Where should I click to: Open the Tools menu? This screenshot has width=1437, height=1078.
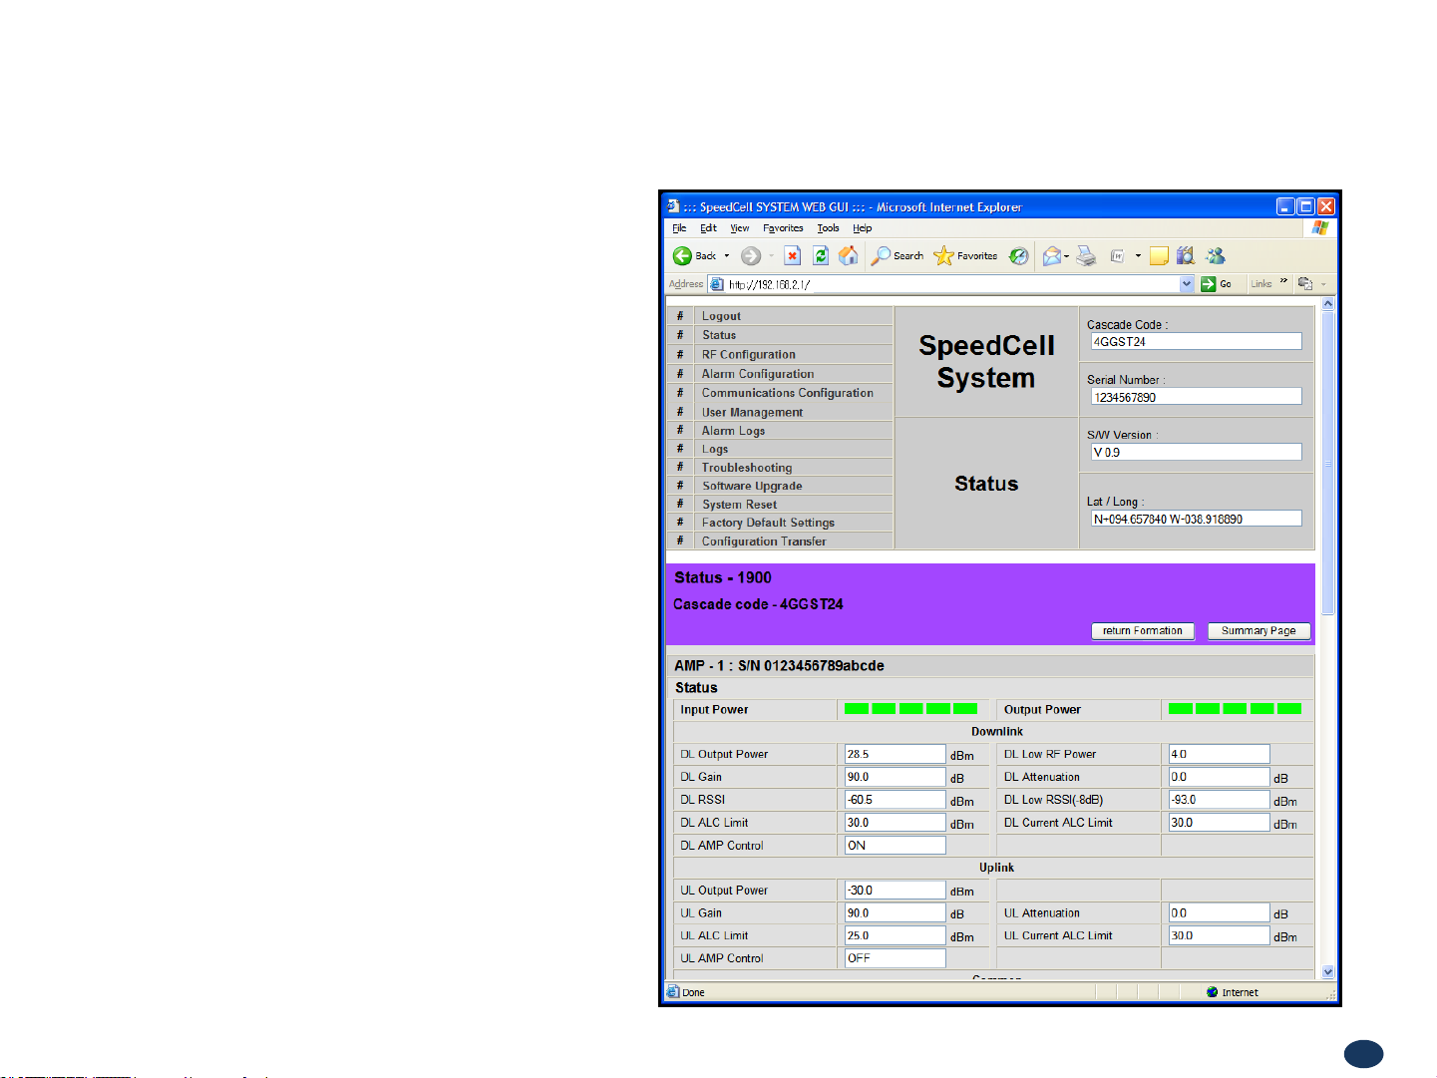[x=828, y=228]
